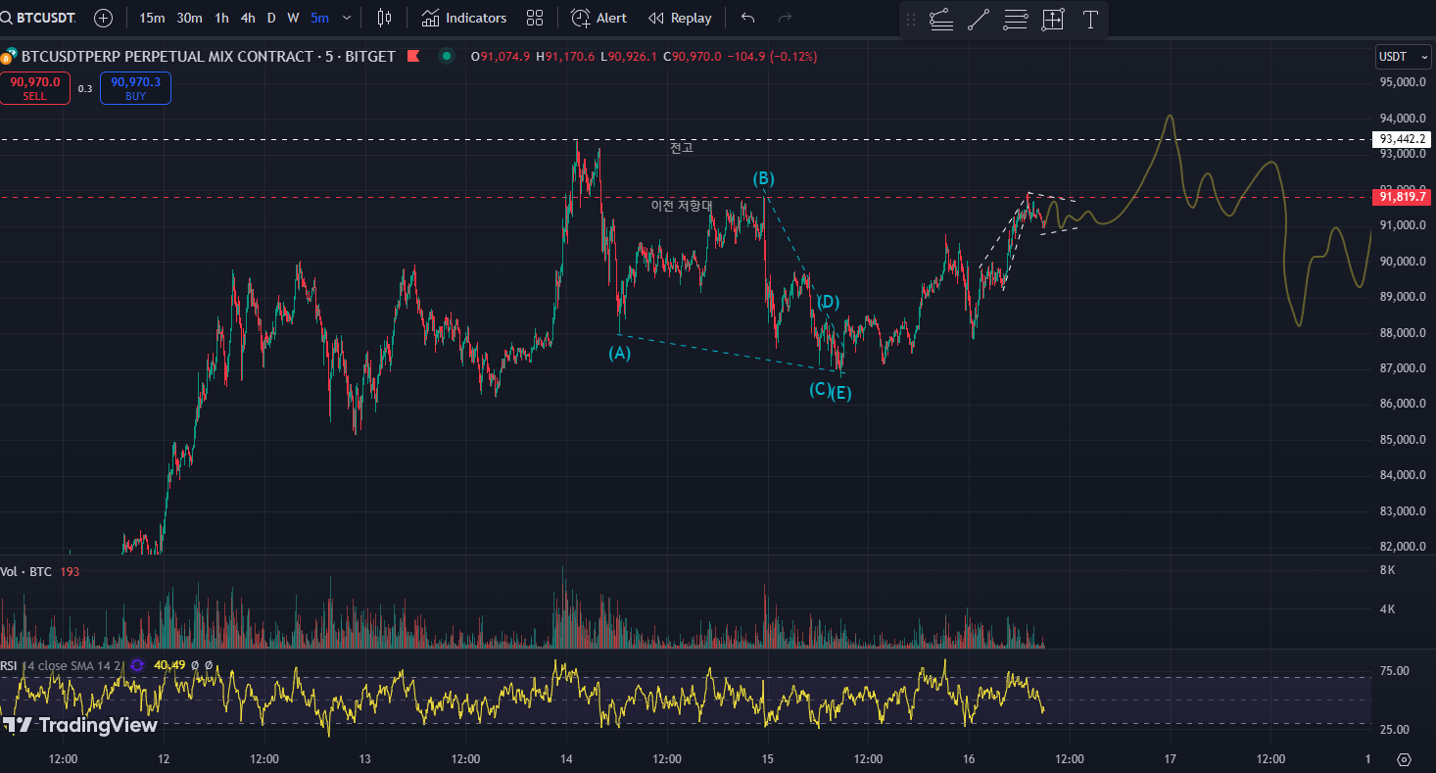Switch chart to the 15m interval
The image size is (1436, 773).
[x=152, y=18]
